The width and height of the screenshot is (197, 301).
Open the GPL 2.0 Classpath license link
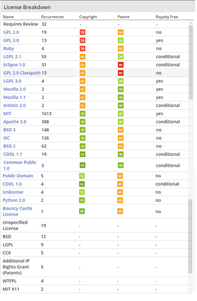click(22, 73)
